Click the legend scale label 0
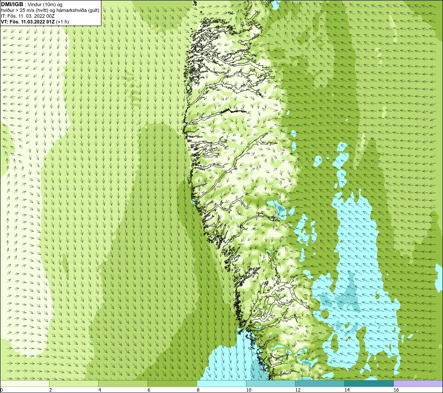This screenshot has width=443, height=393. [1, 390]
